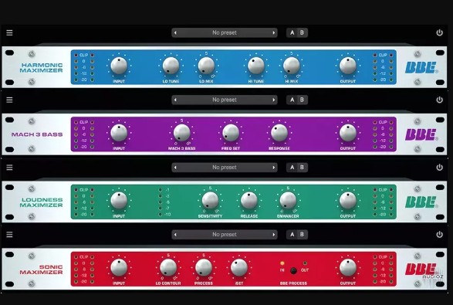Image resolution: width=453 pixels, height=305 pixels.
Task: Click the Hi Mix knob
Action: tap(292, 66)
